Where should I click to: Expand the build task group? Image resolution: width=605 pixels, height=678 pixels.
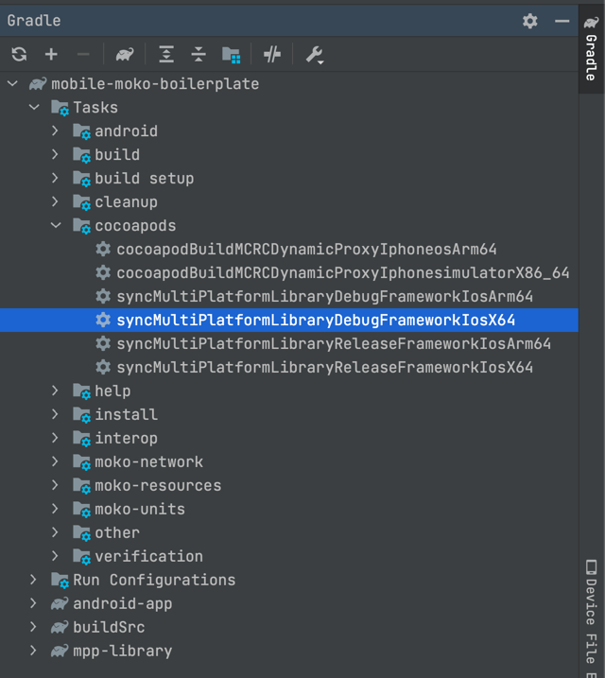55,154
